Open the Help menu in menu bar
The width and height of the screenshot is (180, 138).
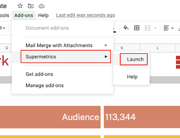43,15
